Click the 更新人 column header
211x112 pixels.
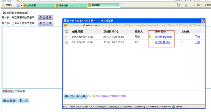click(139, 32)
